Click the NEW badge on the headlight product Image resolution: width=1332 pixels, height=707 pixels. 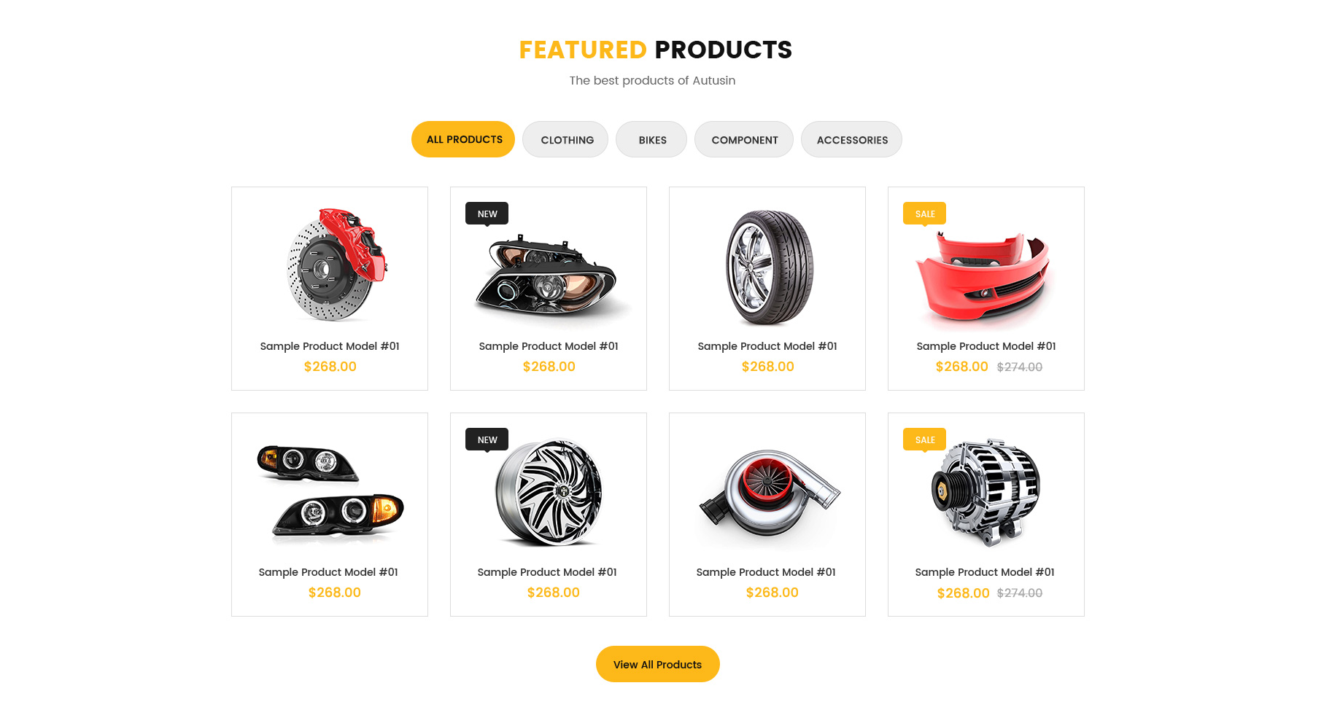(x=487, y=214)
